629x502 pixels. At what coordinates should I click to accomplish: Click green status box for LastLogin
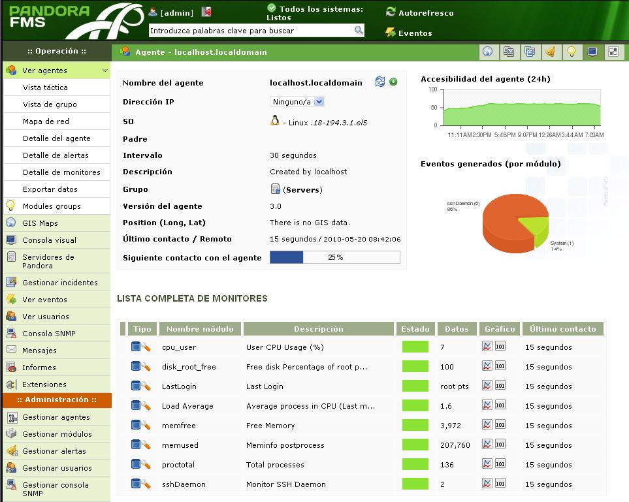point(415,386)
